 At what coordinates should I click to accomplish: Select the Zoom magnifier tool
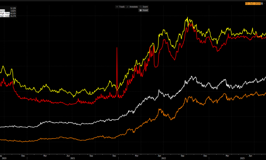(x=144, y=7)
